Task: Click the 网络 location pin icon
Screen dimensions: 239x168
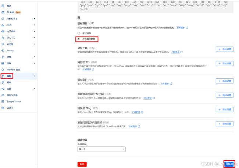Action: [3, 82]
